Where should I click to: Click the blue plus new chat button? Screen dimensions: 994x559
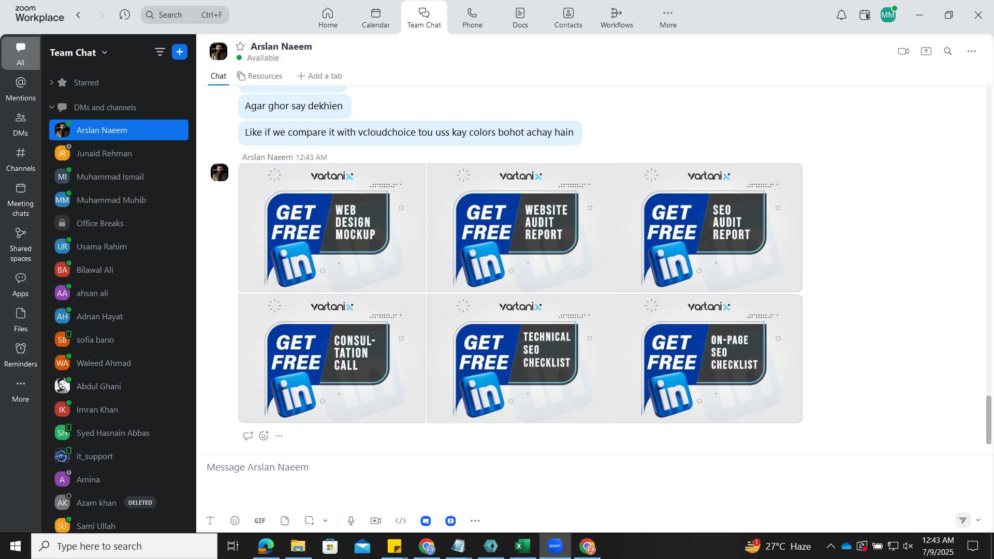[x=180, y=52]
